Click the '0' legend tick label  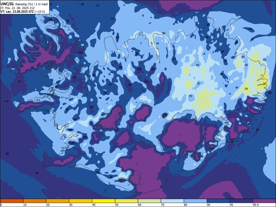1,205
